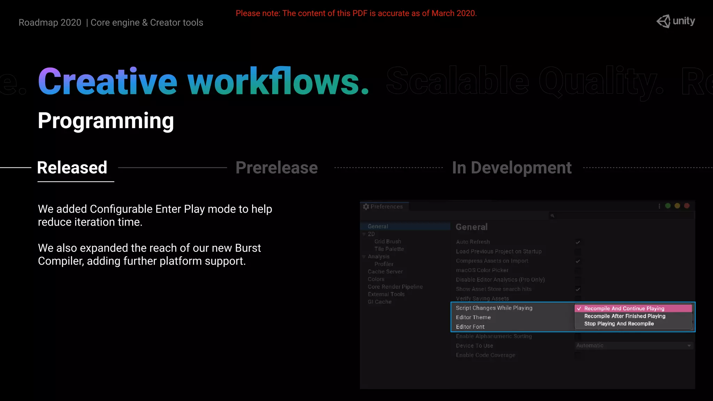Click the Script Changes While Playing label
The width and height of the screenshot is (713, 401).
coord(494,308)
